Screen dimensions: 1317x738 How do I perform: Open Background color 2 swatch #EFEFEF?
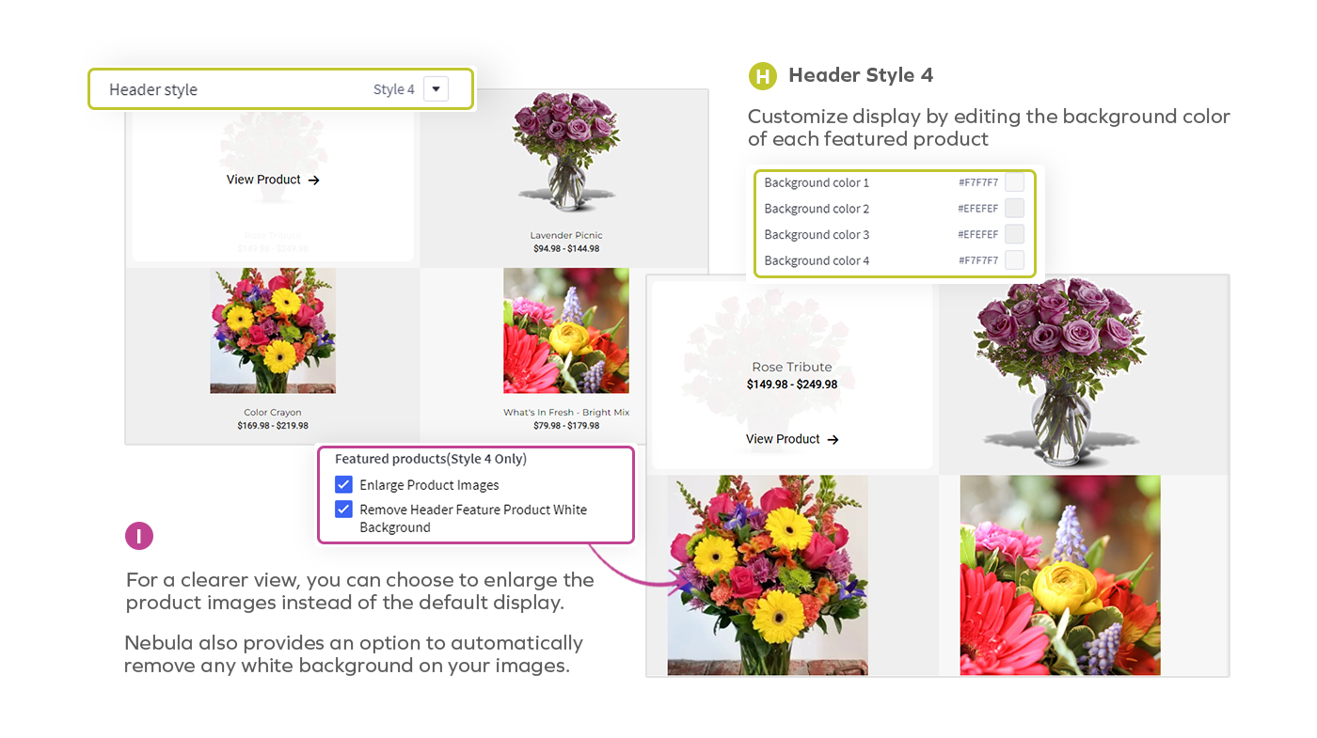point(1014,208)
